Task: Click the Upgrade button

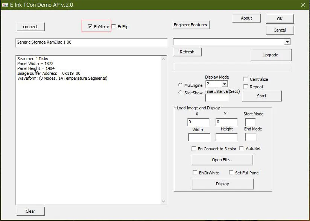Action: (270, 55)
